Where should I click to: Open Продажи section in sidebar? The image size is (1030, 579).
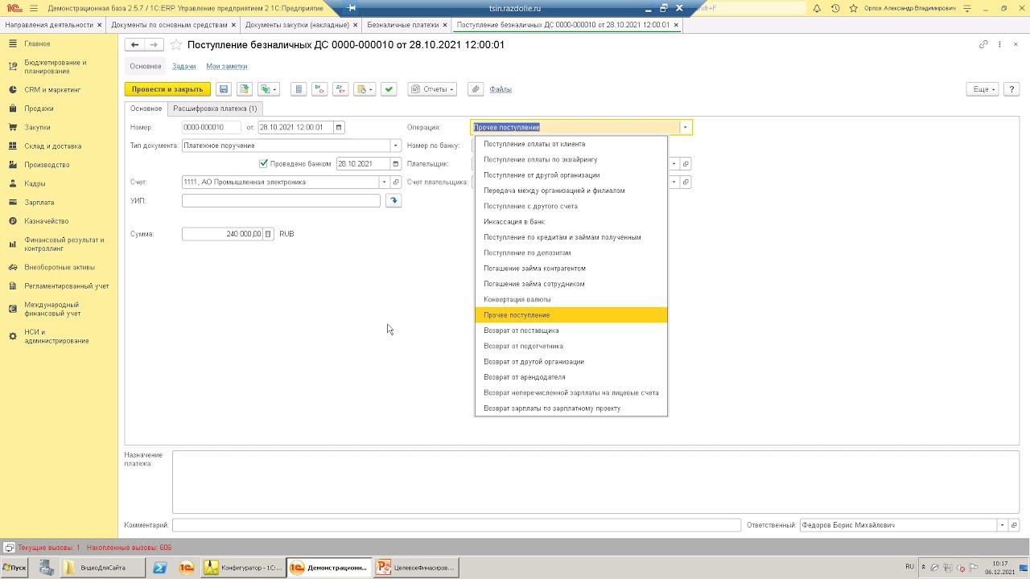[x=39, y=109]
